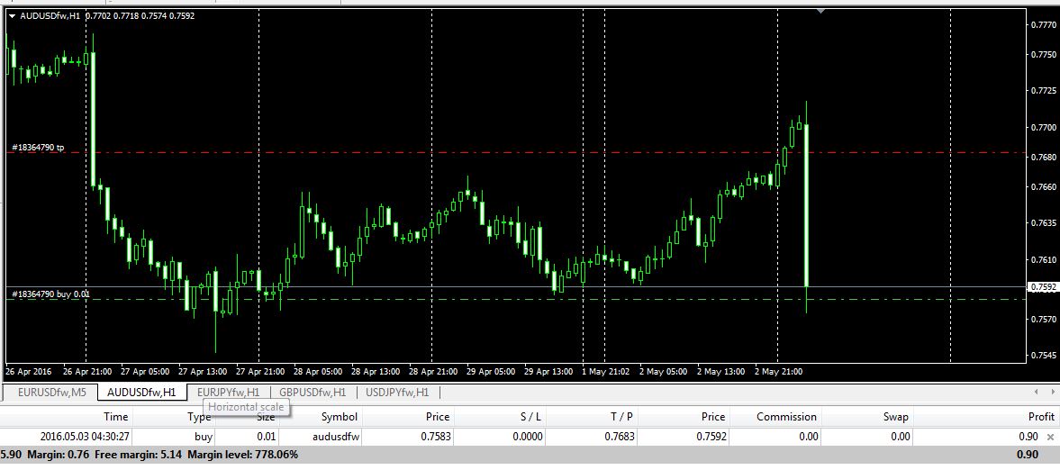Click the 0.7700 price scale label
This screenshot has height=470, width=1060.
pyautogui.click(x=1044, y=127)
